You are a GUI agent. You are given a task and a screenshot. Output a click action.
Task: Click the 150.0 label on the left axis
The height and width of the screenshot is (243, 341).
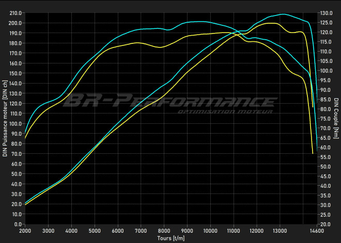pyautogui.click(x=16, y=73)
